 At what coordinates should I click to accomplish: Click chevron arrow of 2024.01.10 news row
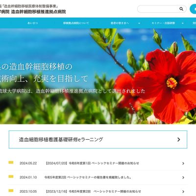pyautogui.click(x=183, y=177)
